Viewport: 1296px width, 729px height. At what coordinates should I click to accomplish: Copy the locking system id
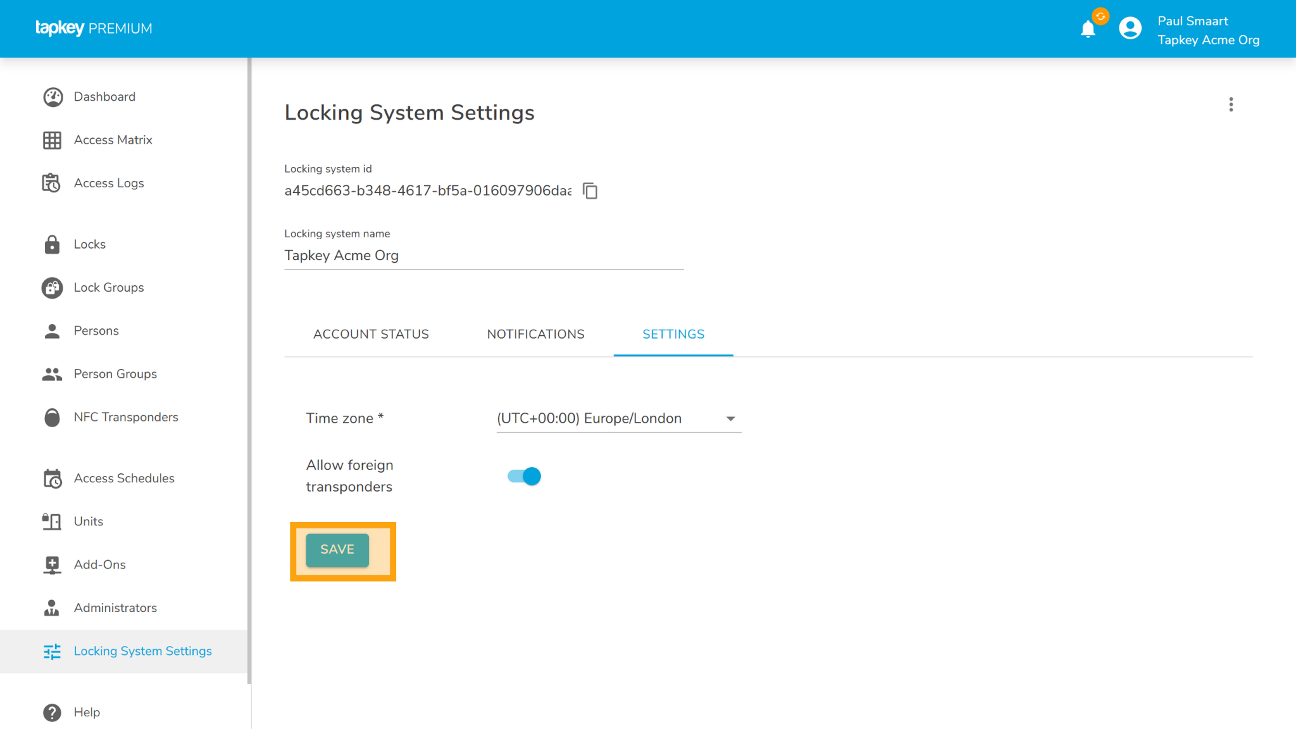[x=590, y=190]
